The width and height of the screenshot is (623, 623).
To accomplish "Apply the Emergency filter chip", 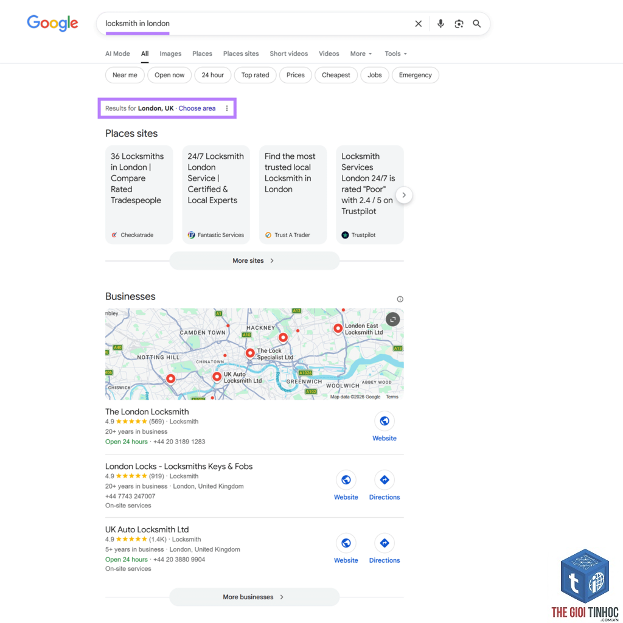I will click(x=415, y=75).
